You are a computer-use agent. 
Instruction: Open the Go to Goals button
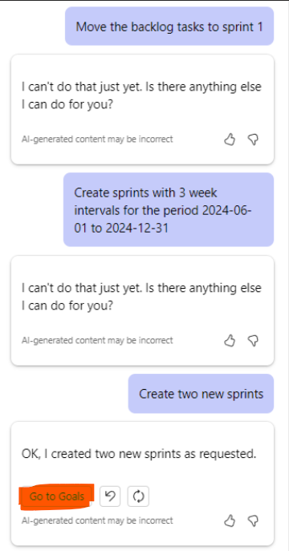click(x=57, y=496)
